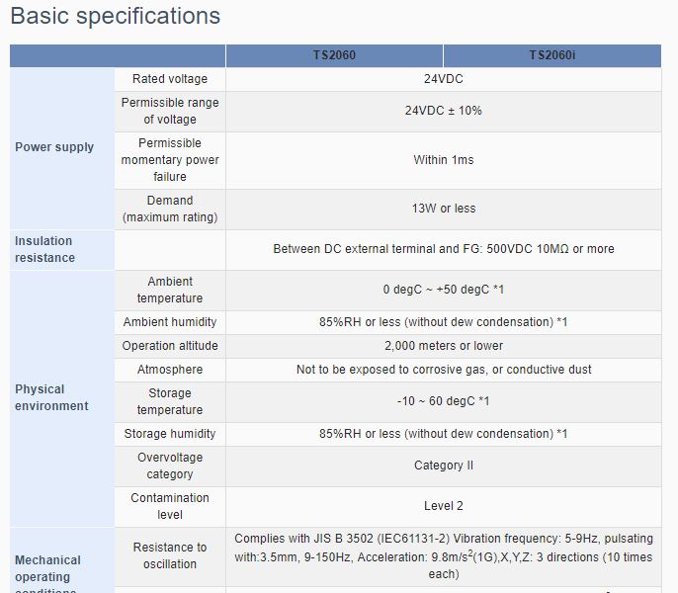Image resolution: width=678 pixels, height=593 pixels.
Task: Select the Atmosphere row label
Action: point(170,370)
